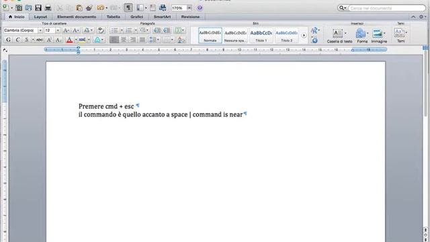Switch to the Inizio tab
Image resolution: width=430 pixels, height=242 pixels.
17,17
